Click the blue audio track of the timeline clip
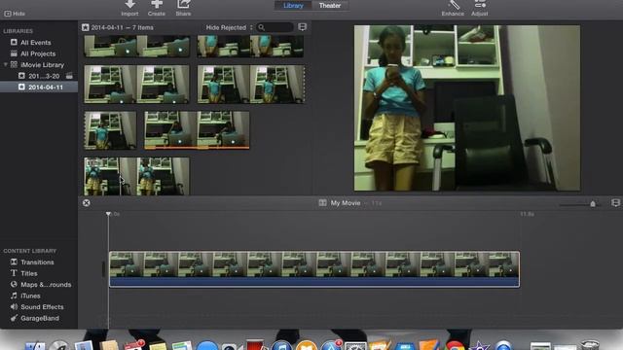This screenshot has height=350, width=623. [314, 282]
